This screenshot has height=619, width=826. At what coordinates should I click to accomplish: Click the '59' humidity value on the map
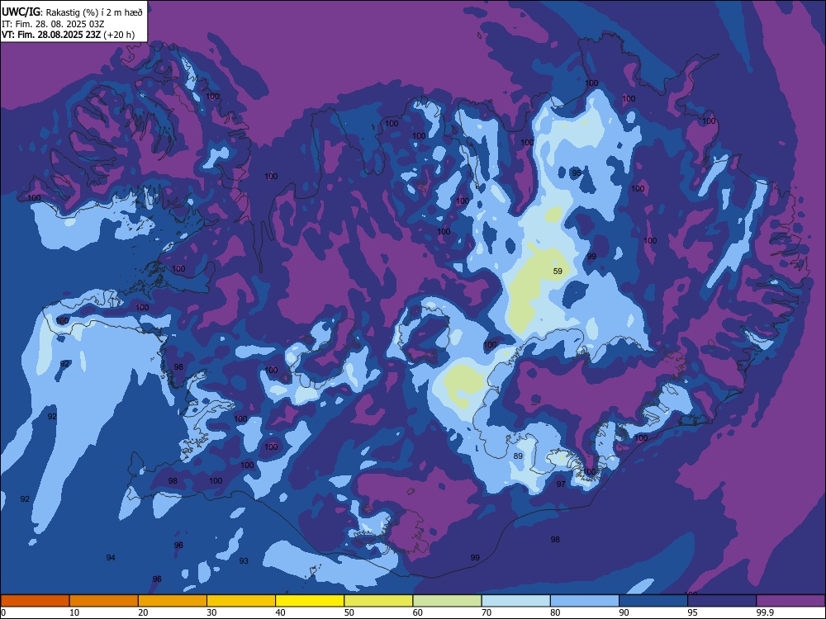point(558,271)
